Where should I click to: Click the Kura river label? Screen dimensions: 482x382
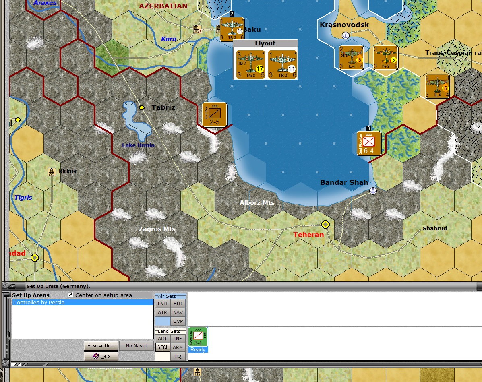pyautogui.click(x=169, y=39)
